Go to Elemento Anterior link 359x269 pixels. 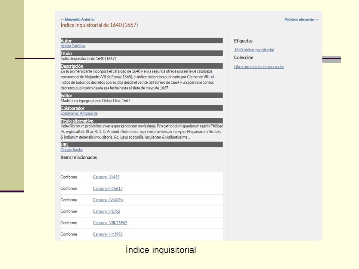click(78, 19)
